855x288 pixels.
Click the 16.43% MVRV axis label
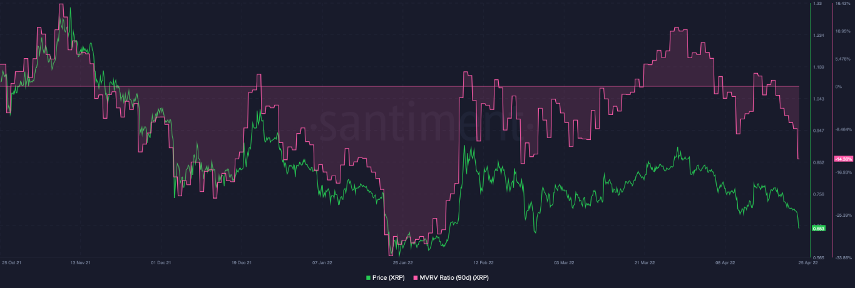pos(842,4)
